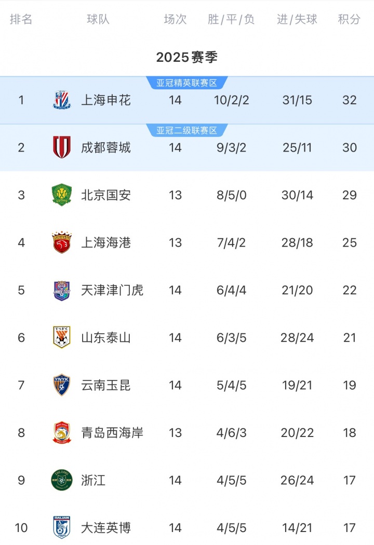Click the Tianjin Jinmen Tiger logo

(62, 290)
